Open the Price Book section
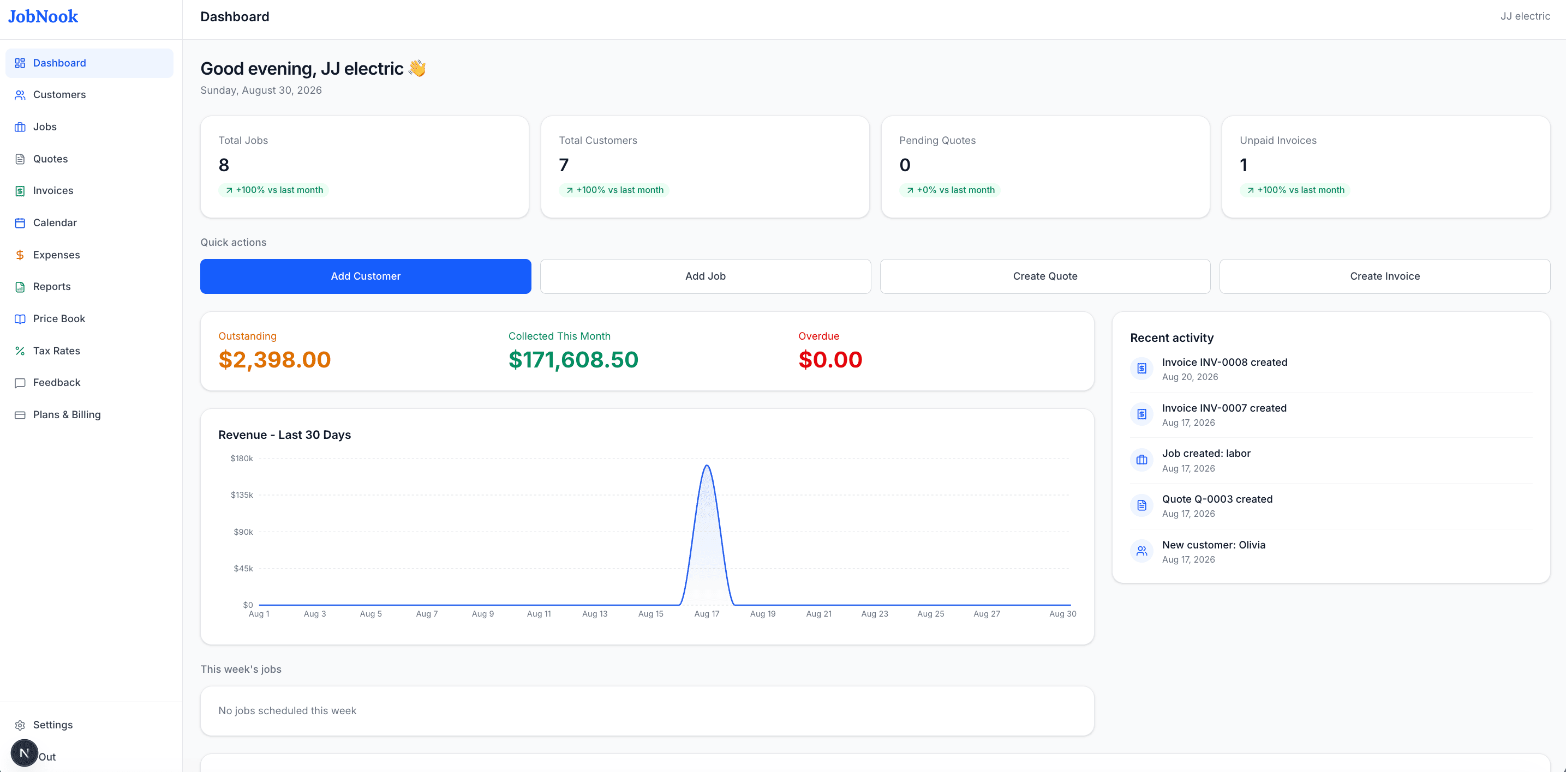Viewport: 1566px width, 772px height. tap(89, 319)
